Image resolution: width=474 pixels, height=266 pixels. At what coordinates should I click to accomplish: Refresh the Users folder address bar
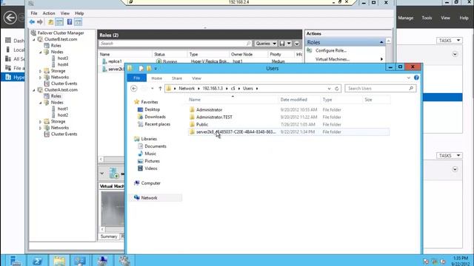click(337, 89)
